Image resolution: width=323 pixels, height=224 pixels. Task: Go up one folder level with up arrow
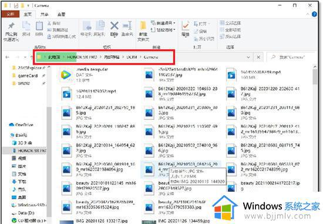[32, 57]
